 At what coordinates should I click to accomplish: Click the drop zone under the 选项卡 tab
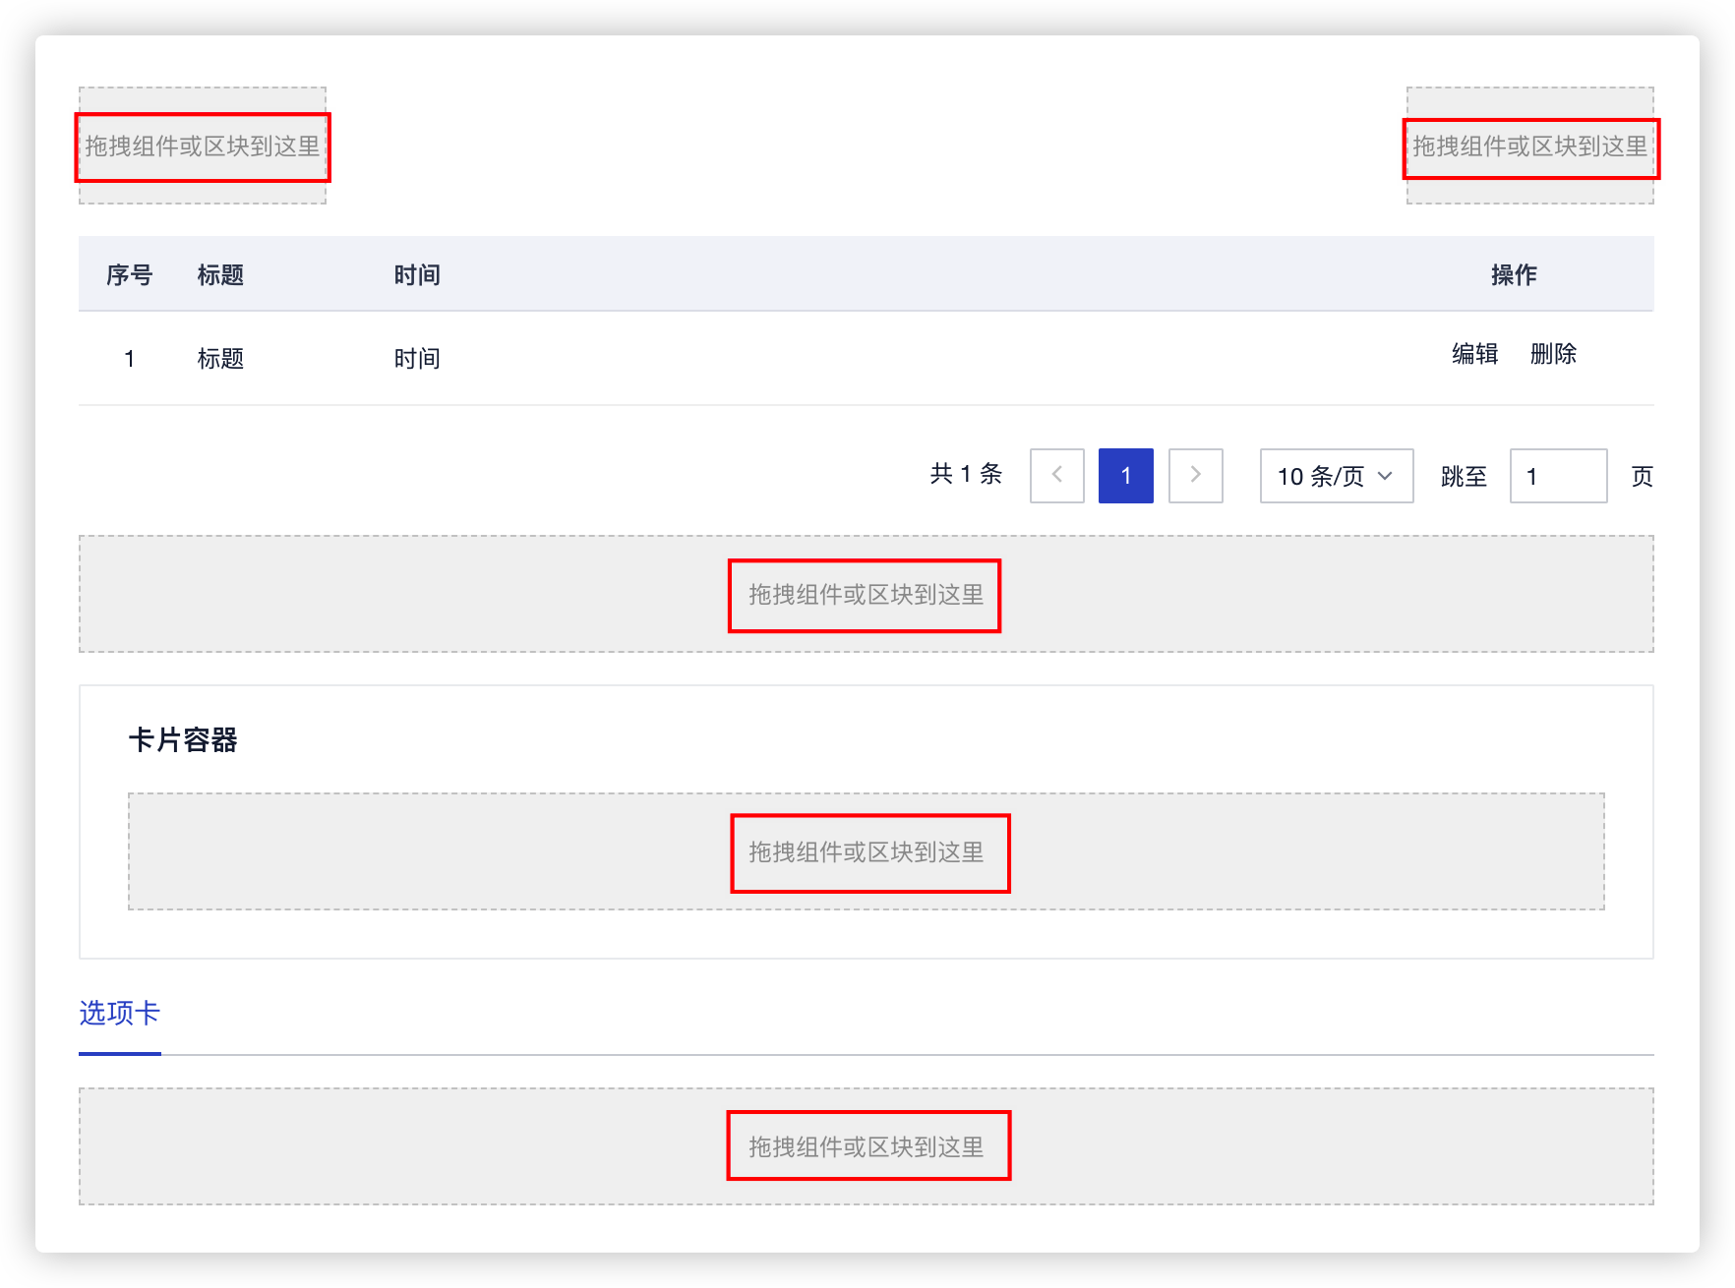[866, 1146]
